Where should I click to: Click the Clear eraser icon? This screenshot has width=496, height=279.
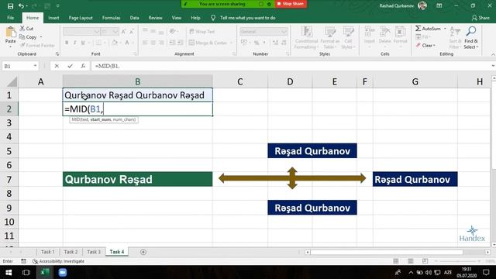418,46
